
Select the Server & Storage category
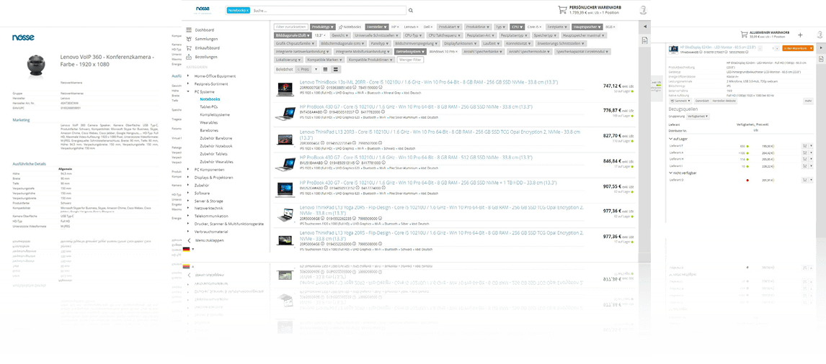(x=209, y=201)
